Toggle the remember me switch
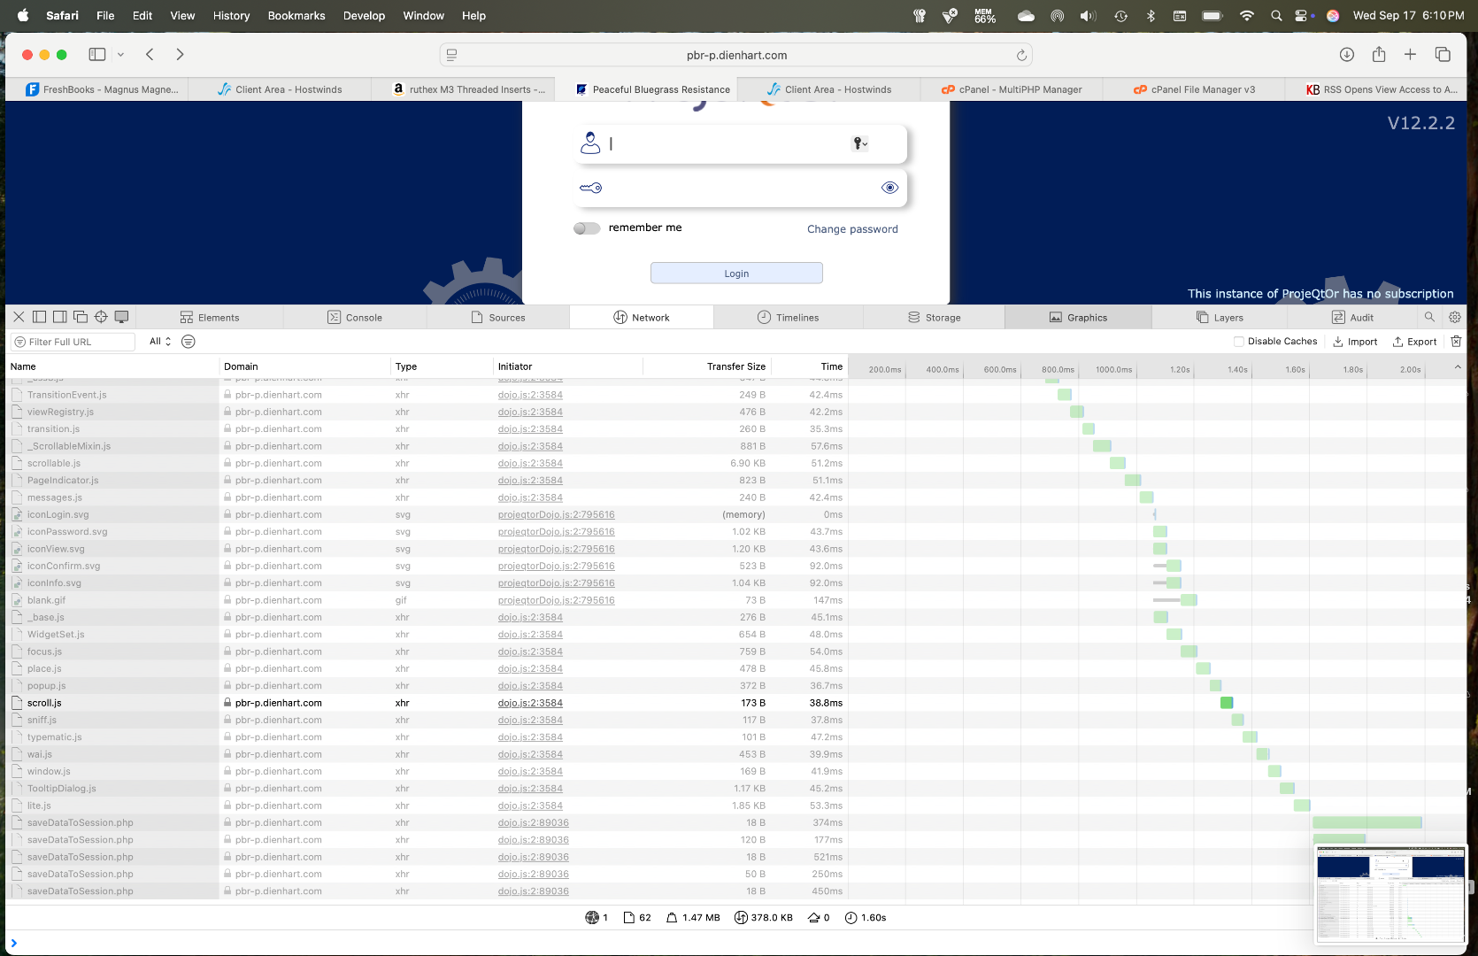This screenshot has height=956, width=1478. click(x=586, y=228)
